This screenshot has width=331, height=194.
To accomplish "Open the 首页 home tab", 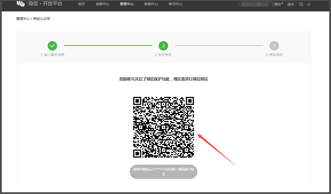I will tap(82, 4).
